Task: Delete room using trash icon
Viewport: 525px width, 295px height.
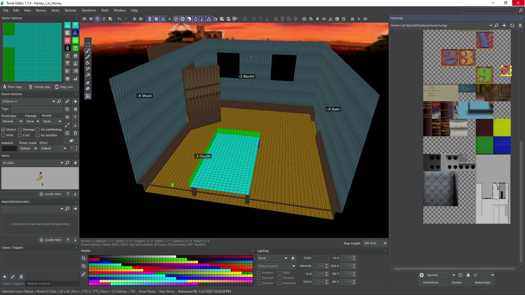Action: 75,109
